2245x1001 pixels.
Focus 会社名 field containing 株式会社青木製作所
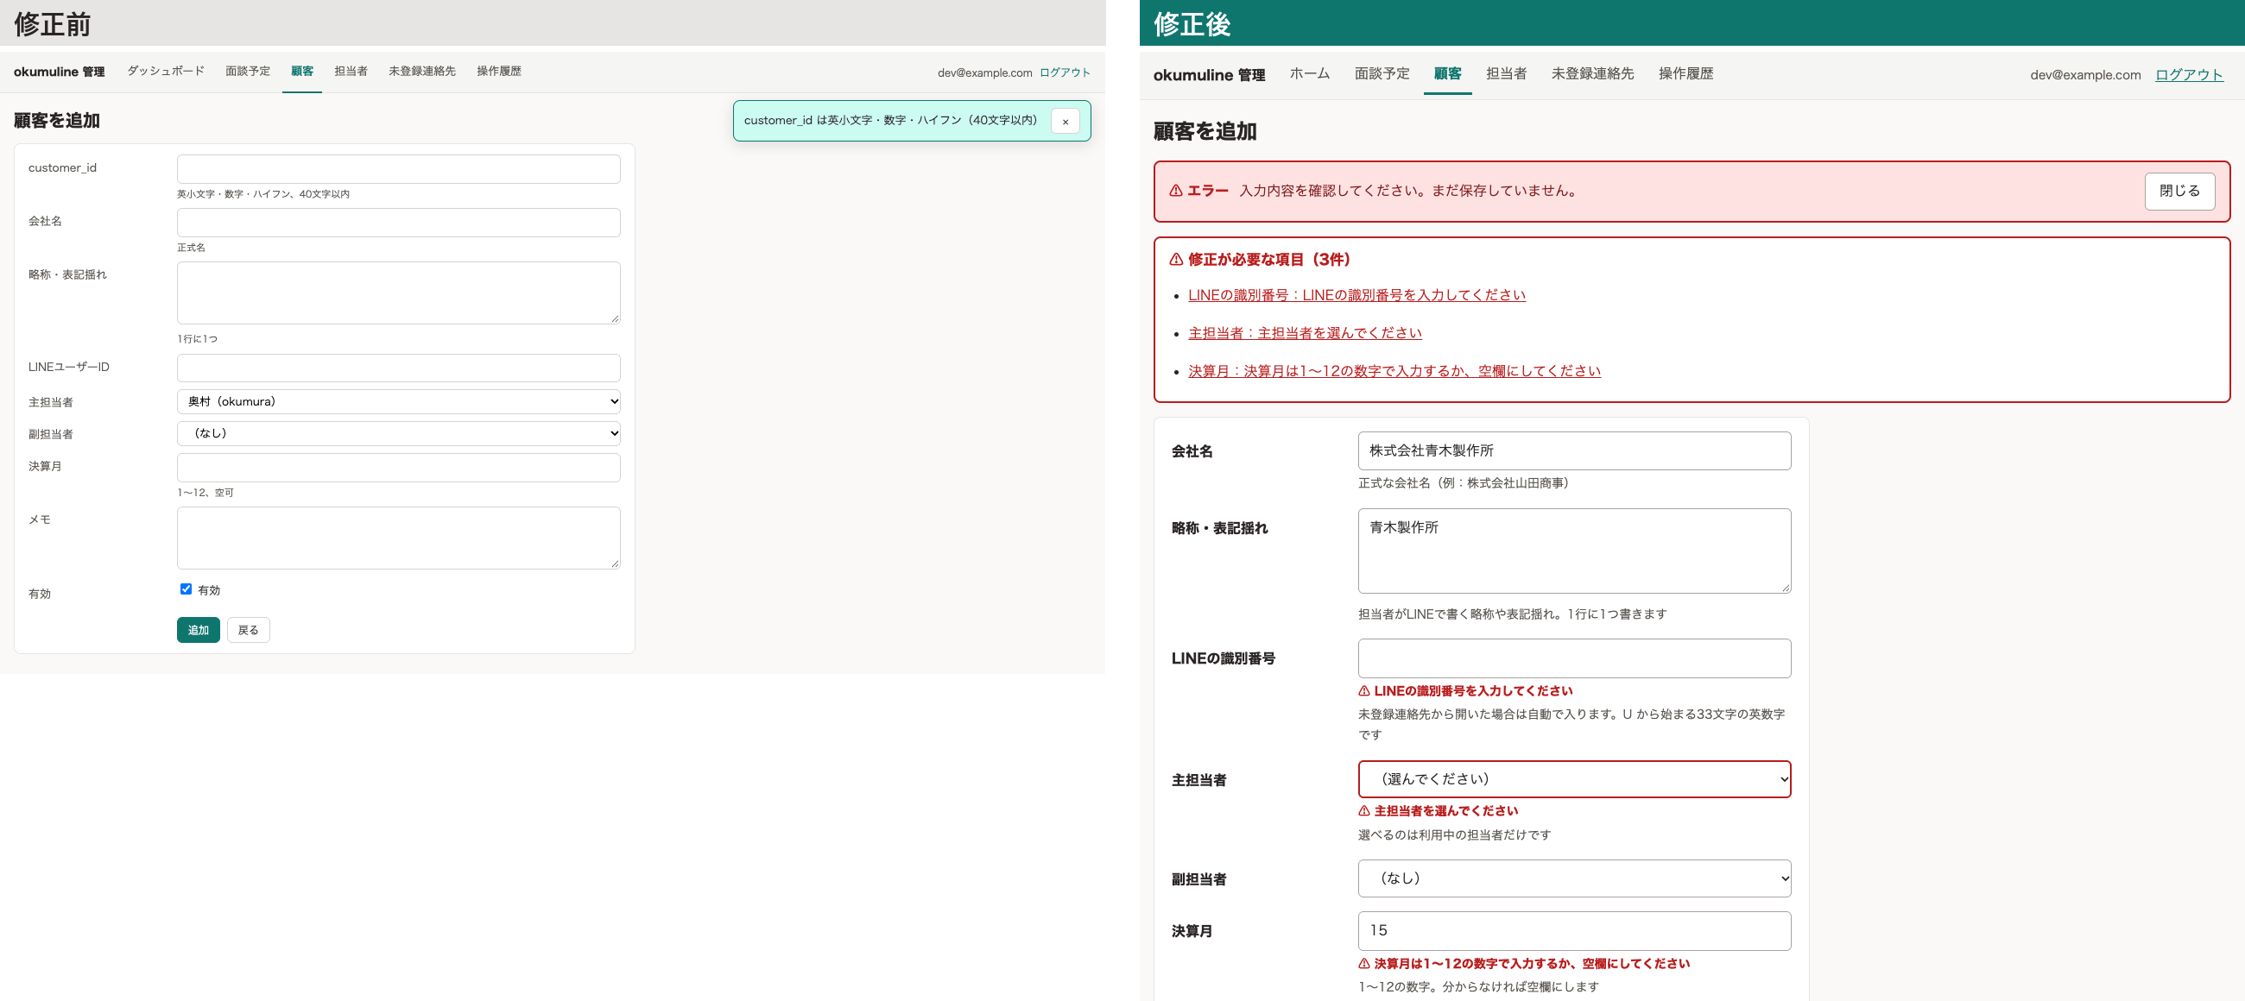pyautogui.click(x=1574, y=450)
